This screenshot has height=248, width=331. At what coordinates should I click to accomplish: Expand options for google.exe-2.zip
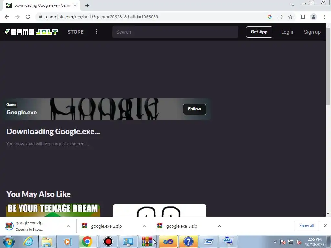pos(144,226)
